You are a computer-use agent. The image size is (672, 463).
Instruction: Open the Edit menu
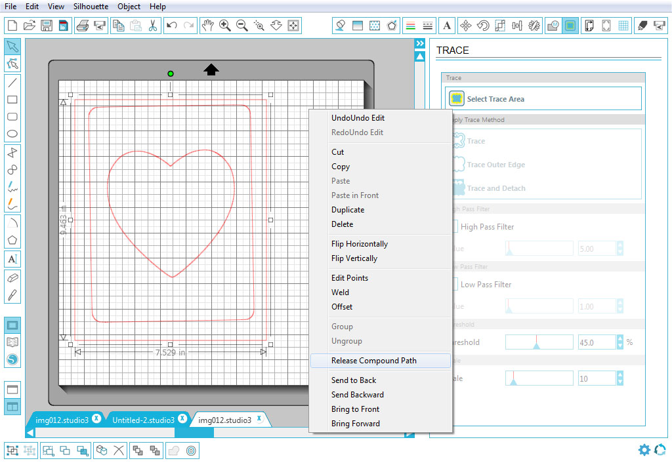(x=32, y=7)
